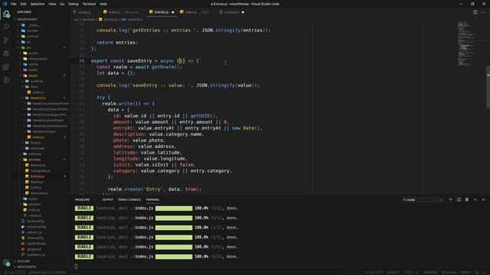Place cursor in the terminal prompt

point(77,266)
